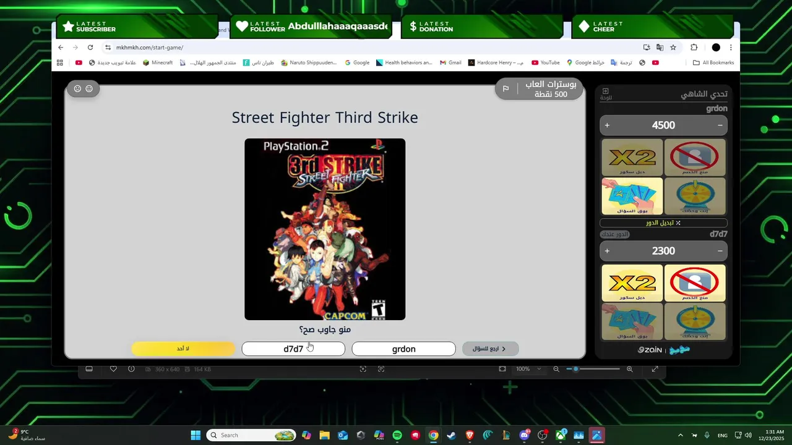This screenshot has height=445, width=792.
Task: Use d7d7's X2 double score power-up
Action: point(632,283)
